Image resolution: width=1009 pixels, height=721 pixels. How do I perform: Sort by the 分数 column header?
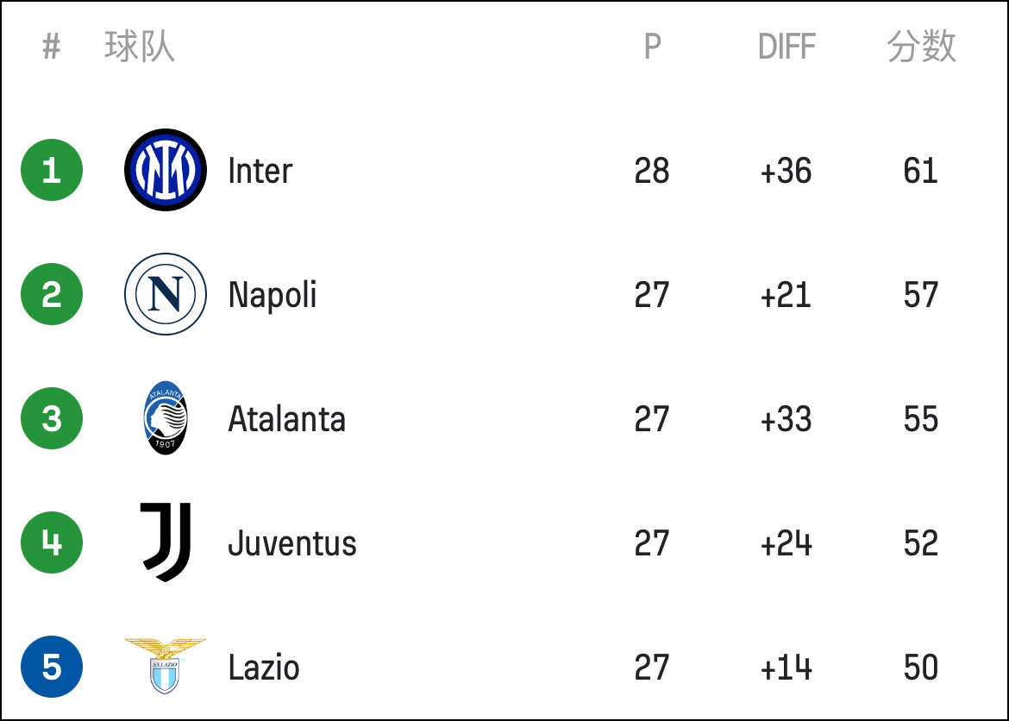pos(921,47)
